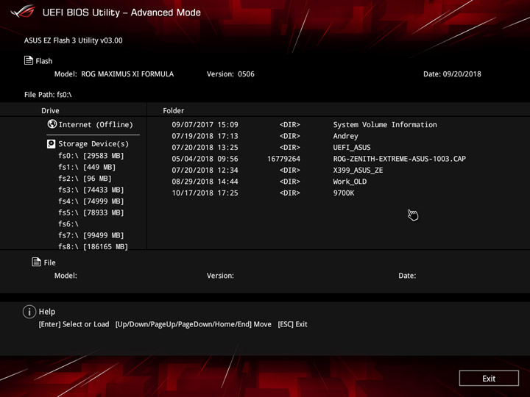The image size is (530, 397).
Task: Click the date 10/17/2018 17:25
Action: coord(205,193)
